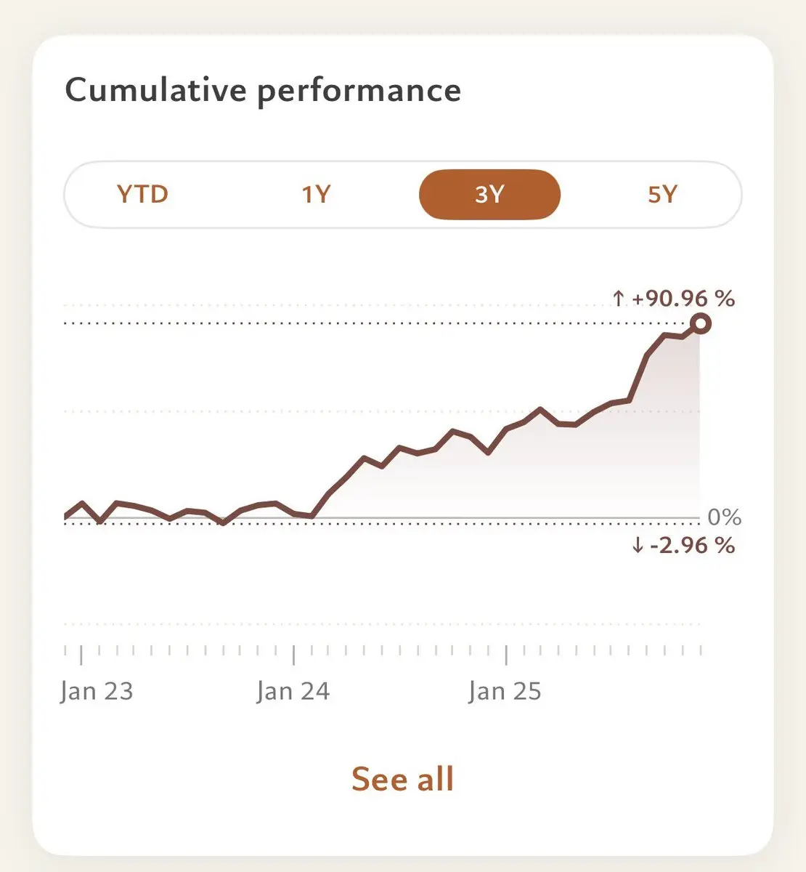Click the down arrow beside -2.96 %

pos(638,545)
